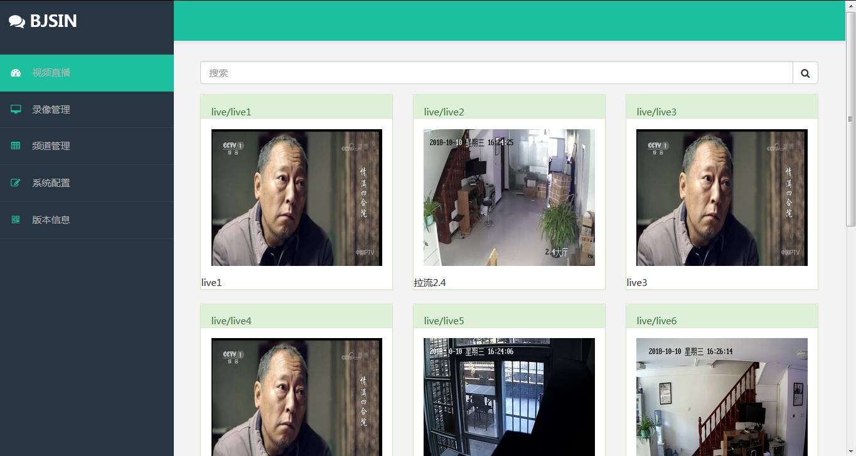Screen dimensions: 856x456
Task: Click the QR code icon beside 版本信息
Action: (x=16, y=220)
